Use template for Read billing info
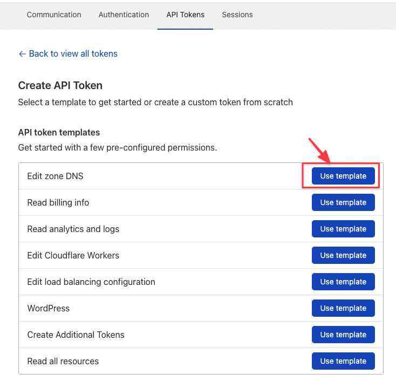The height and width of the screenshot is (388, 396). click(343, 202)
